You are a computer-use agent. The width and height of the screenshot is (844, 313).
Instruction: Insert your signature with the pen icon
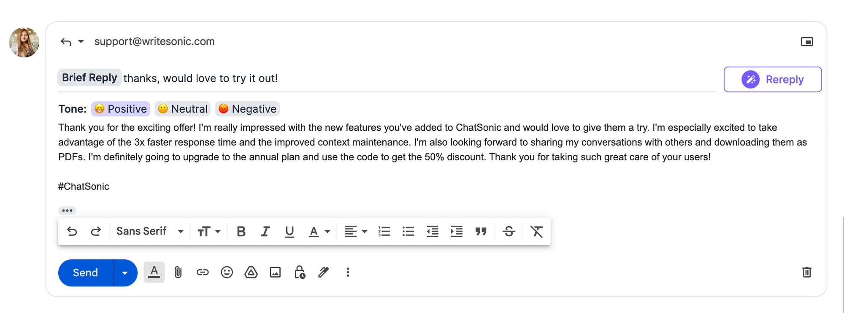pos(323,273)
